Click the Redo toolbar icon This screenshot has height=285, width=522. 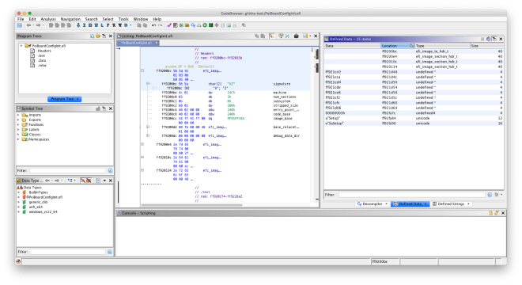coord(160,25)
